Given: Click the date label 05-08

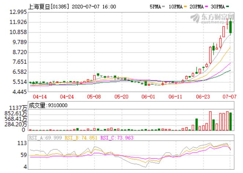Looking at the screenshot, I should tap(94, 97).
